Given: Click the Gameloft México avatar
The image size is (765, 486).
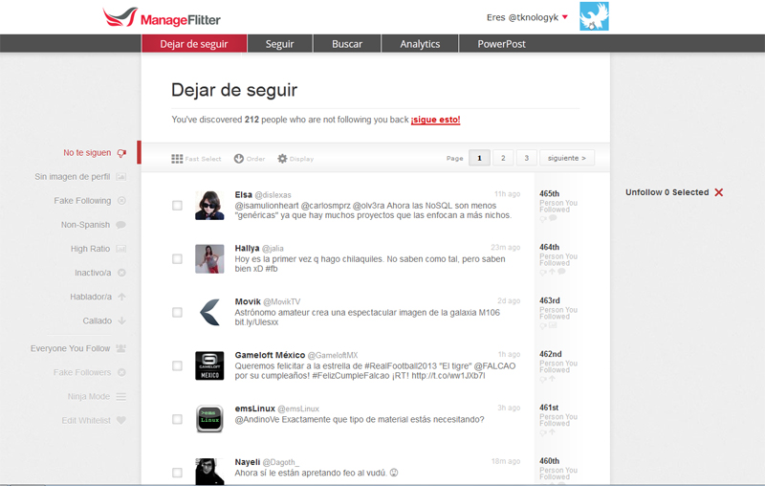Looking at the screenshot, I should 209,365.
